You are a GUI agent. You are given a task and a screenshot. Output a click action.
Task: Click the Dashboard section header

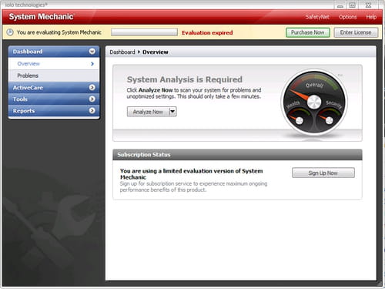(x=54, y=52)
